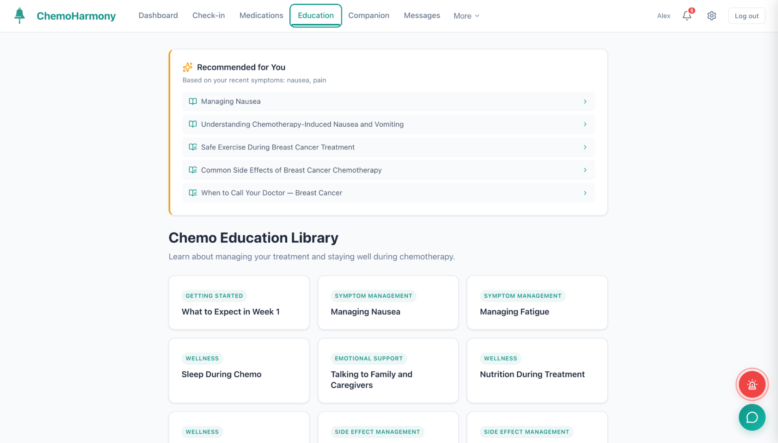The width and height of the screenshot is (778, 443).
Task: Click book icon beside Understanding Chemotherapy-Induced Nausea
Action: [193, 124]
